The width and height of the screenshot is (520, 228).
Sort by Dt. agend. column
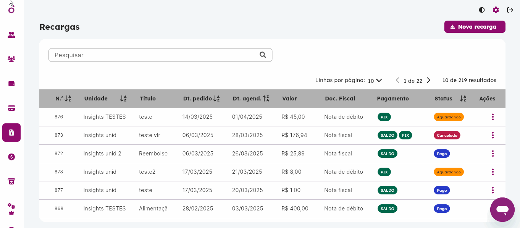point(266,99)
